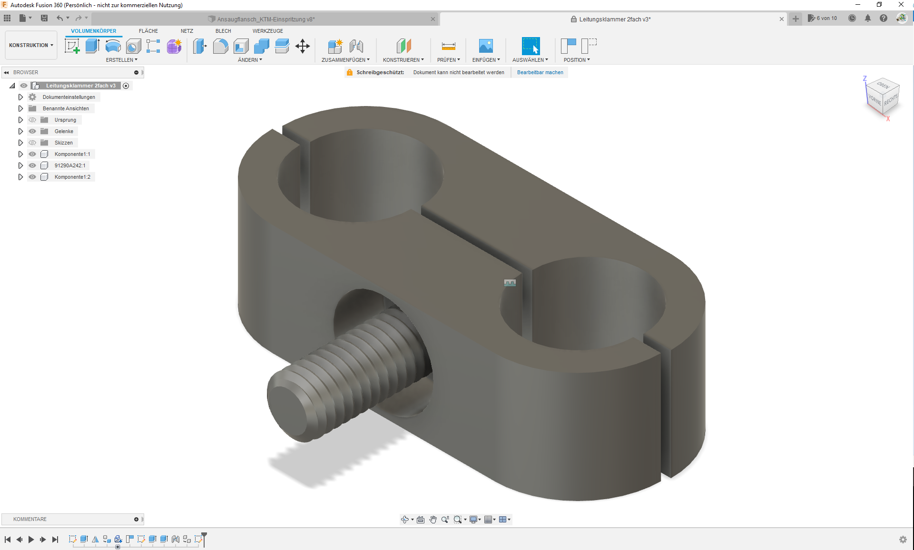Add a new design tab

pos(796,19)
